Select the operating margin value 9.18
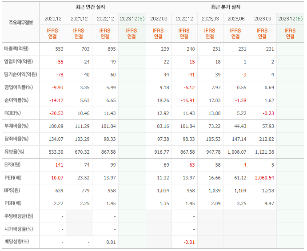The image size is (307, 251). 164,88
